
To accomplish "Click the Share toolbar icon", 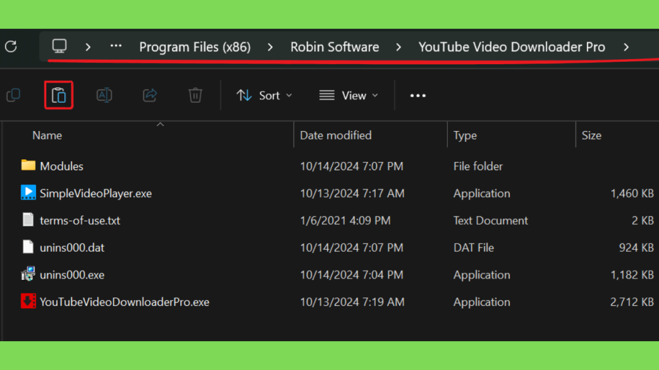I will click(x=149, y=95).
